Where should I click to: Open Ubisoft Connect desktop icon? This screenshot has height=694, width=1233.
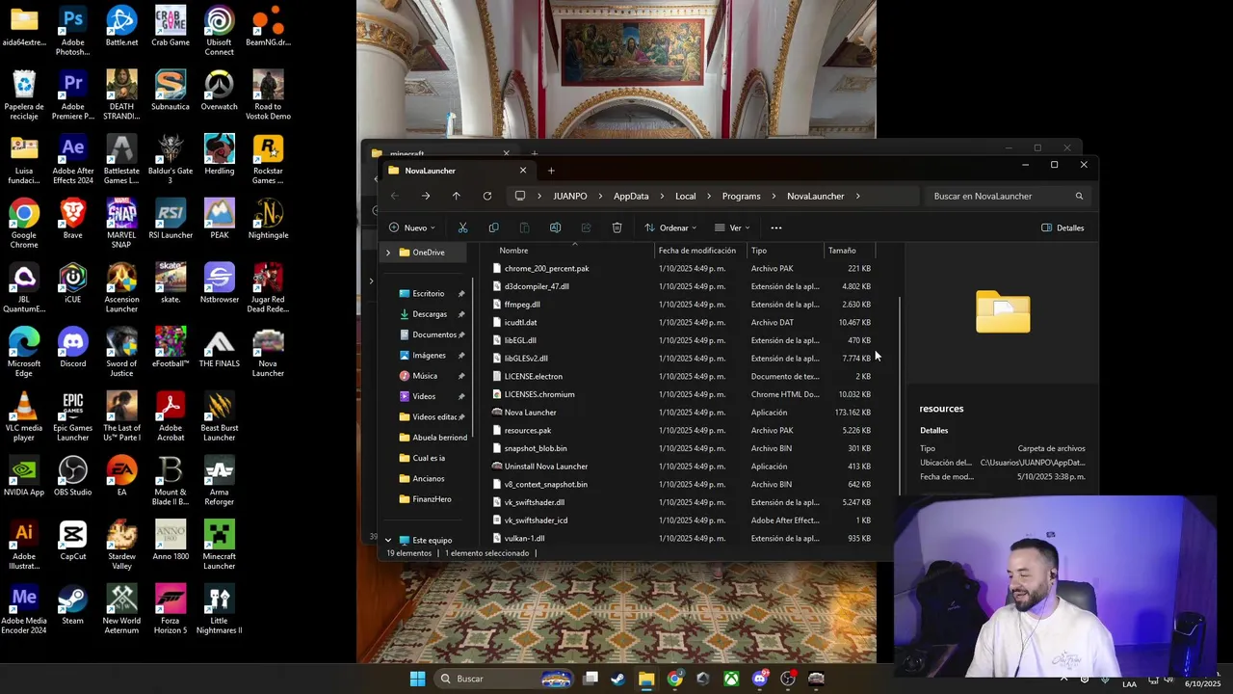(x=219, y=32)
